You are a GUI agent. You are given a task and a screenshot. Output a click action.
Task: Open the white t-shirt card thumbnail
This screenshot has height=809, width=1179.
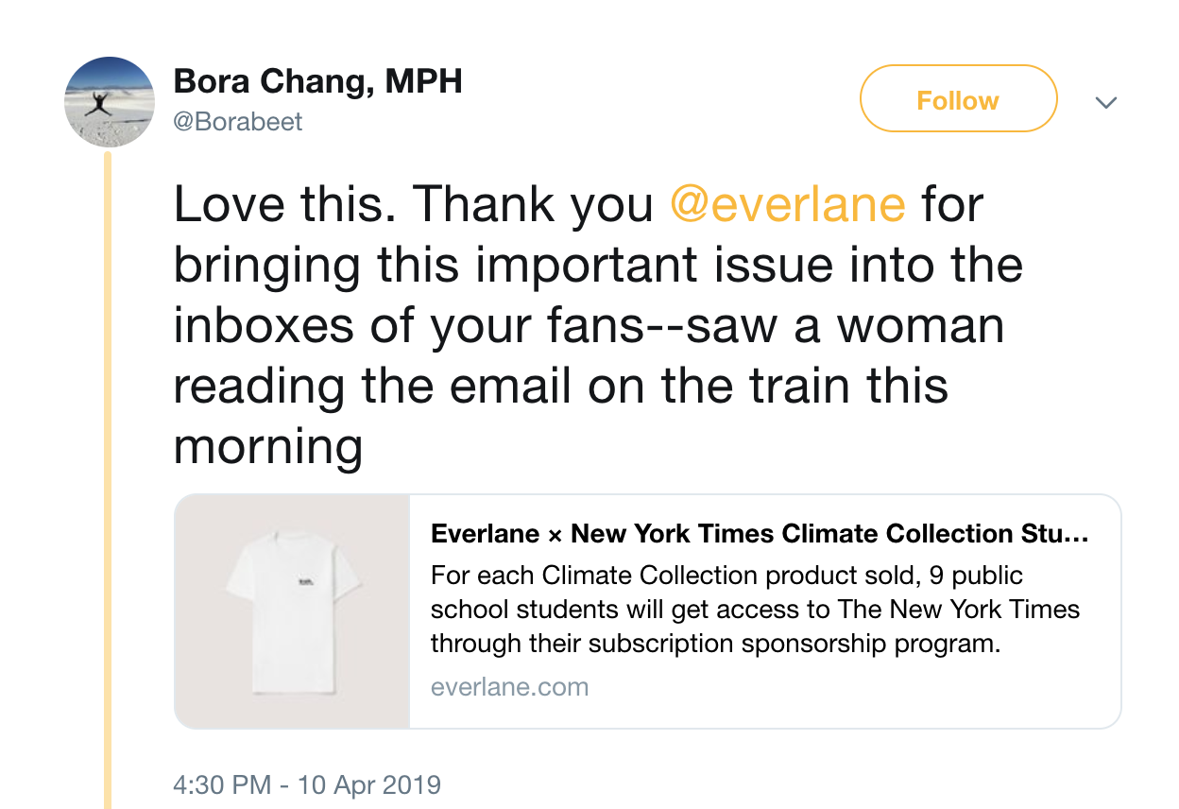292,611
